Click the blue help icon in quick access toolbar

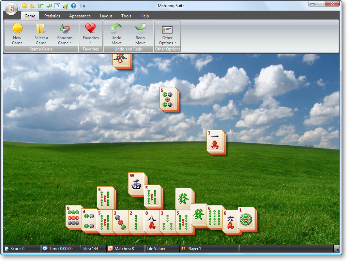pyautogui.click(x=73, y=6)
